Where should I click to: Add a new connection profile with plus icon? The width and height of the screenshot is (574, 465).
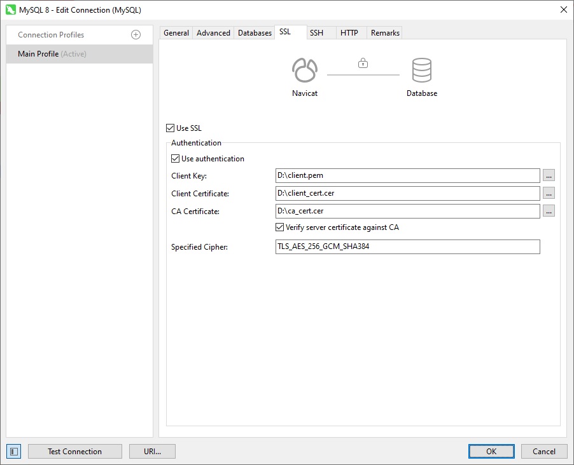click(x=136, y=35)
